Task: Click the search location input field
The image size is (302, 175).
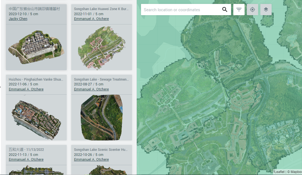Action: pyautogui.click(x=180, y=10)
